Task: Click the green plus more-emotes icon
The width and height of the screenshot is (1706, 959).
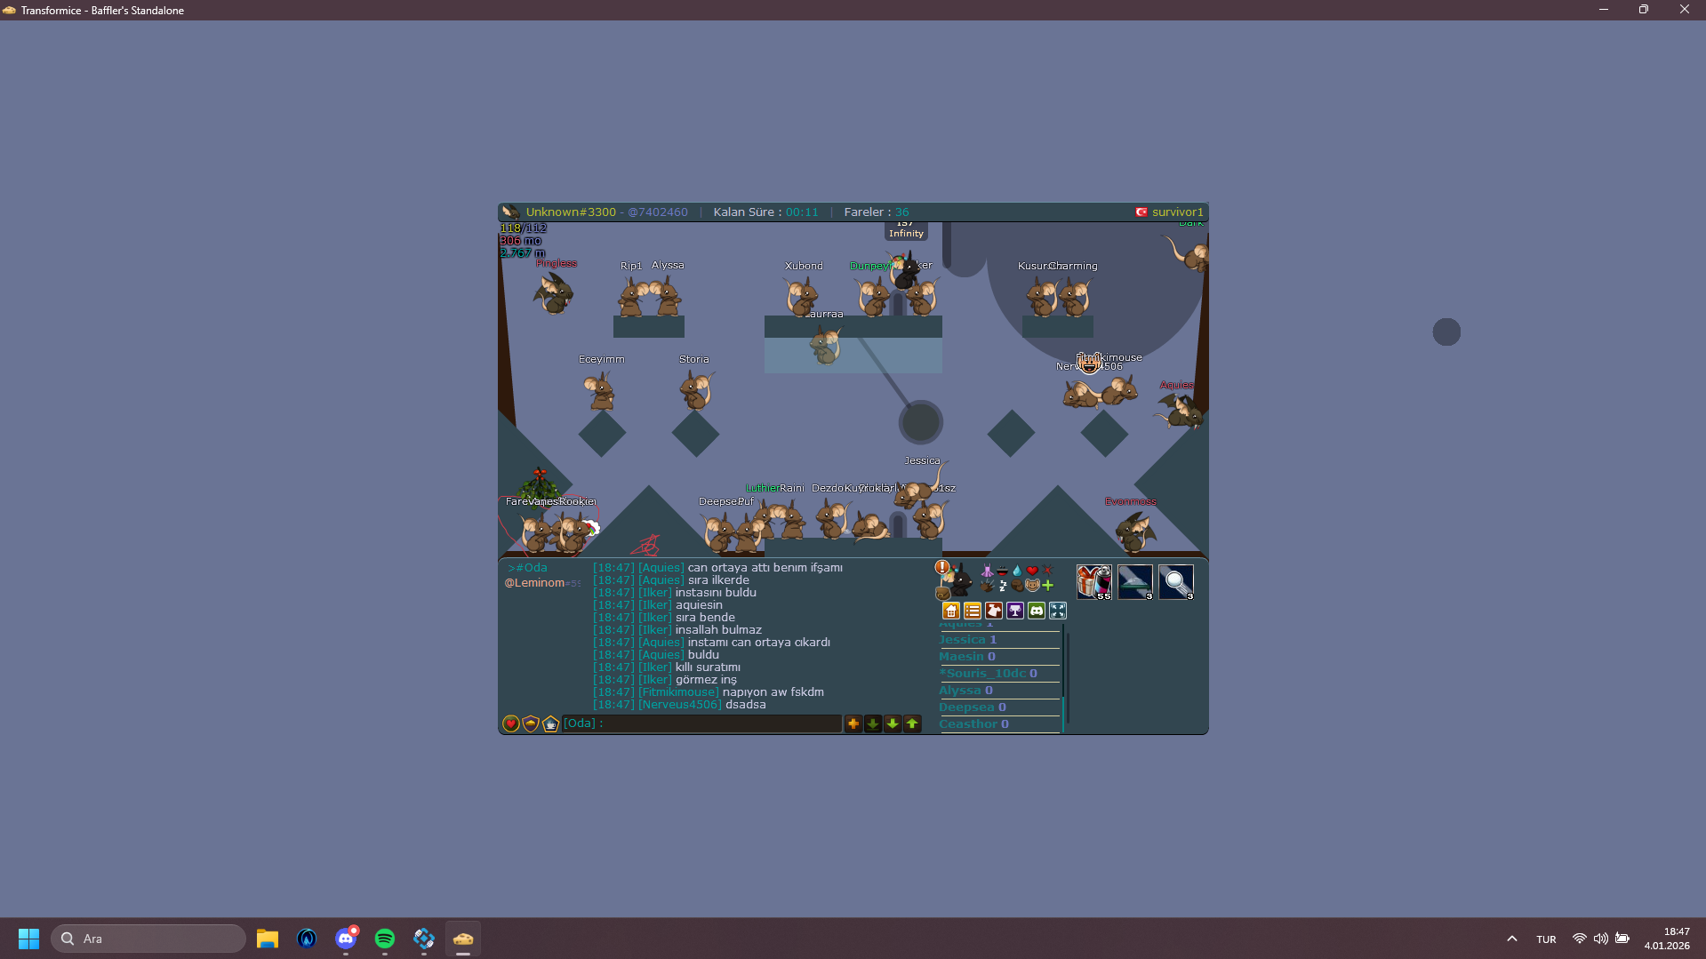Action: pyautogui.click(x=1047, y=586)
